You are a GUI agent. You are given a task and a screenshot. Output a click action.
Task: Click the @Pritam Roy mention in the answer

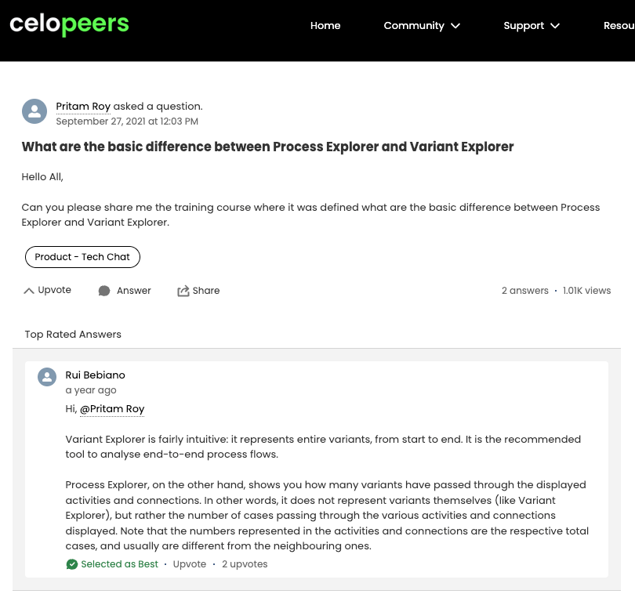click(x=112, y=408)
